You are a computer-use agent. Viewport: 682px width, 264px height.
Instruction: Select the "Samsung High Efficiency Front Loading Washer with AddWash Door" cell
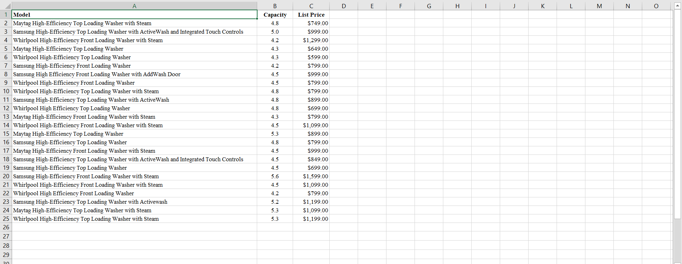point(134,74)
